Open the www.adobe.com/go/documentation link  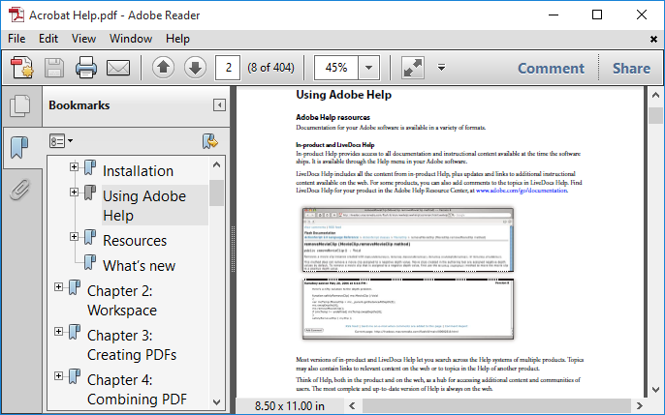[522, 191]
